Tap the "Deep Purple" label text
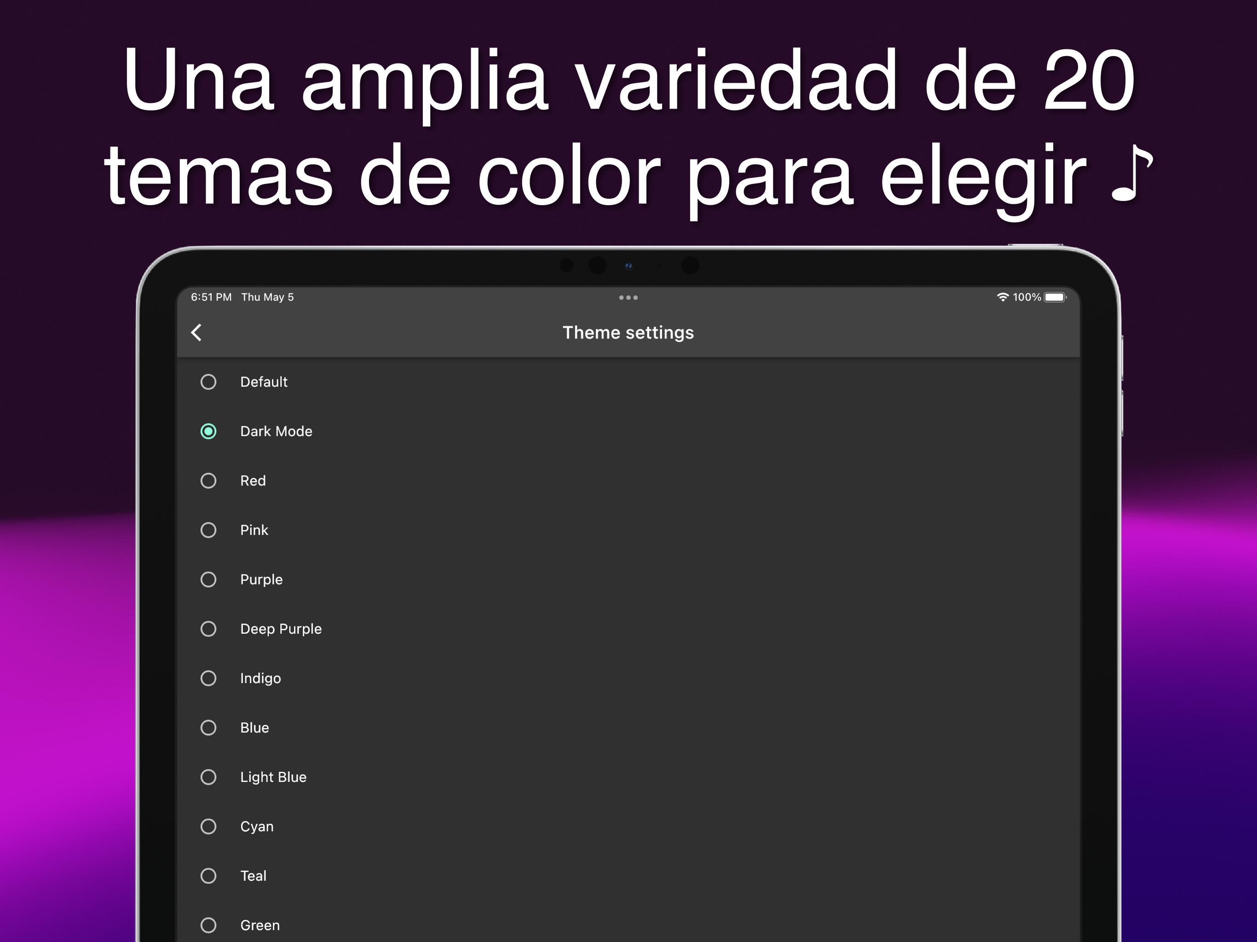This screenshot has height=942, width=1257. [281, 629]
